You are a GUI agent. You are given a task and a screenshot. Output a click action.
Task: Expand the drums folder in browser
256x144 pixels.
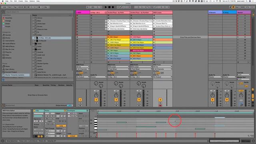(33, 26)
